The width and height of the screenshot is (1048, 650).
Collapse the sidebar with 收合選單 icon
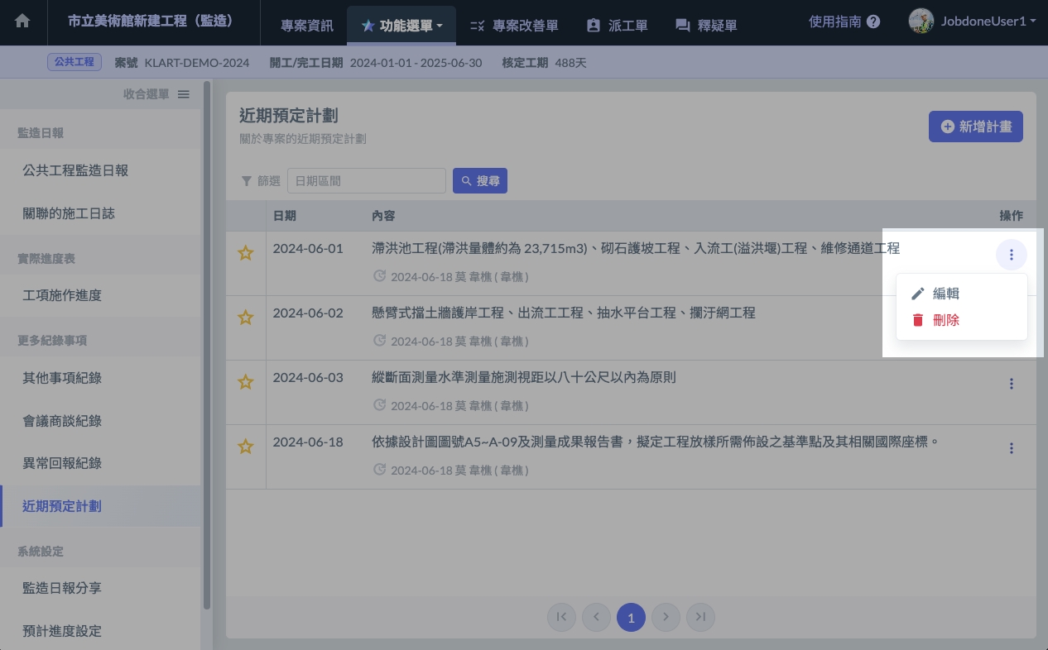pos(184,94)
